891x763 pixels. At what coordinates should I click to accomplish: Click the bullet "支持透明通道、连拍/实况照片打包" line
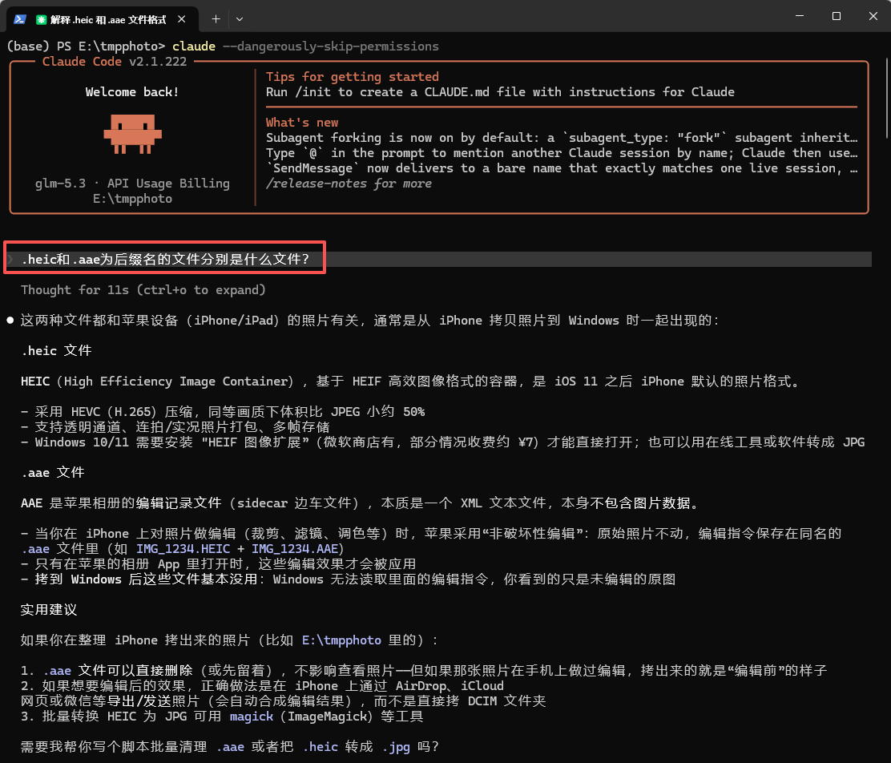tap(175, 427)
